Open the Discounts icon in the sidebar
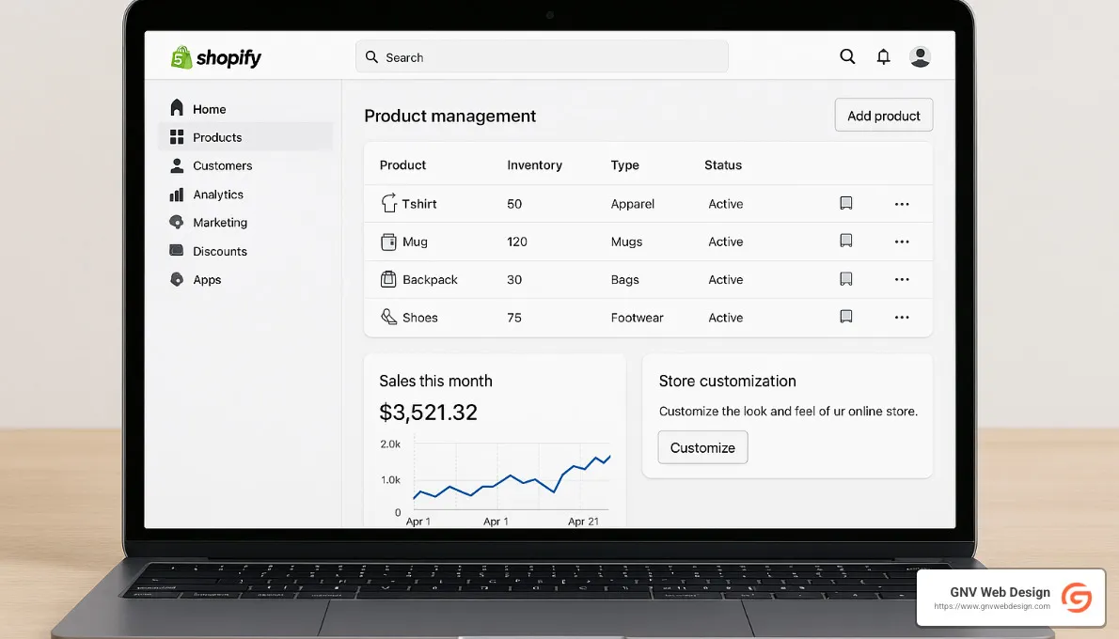The height and width of the screenshot is (639, 1119). click(x=176, y=251)
